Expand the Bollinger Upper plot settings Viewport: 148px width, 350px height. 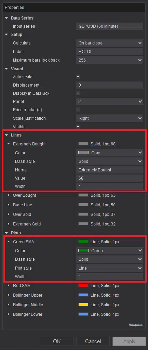[x=9, y=295]
